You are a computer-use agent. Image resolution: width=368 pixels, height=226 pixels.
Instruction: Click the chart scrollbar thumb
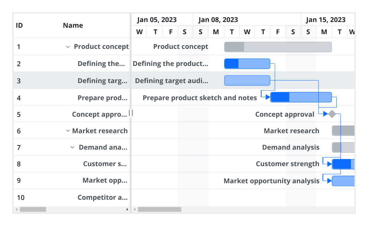point(159,210)
